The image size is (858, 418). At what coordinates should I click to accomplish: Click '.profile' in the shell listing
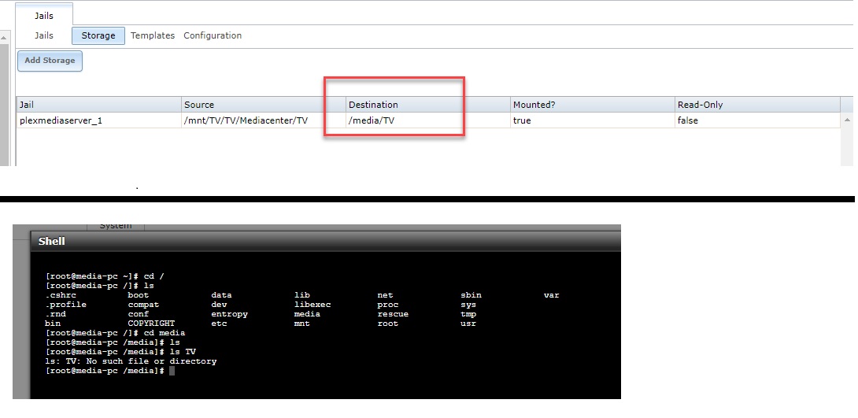(65, 304)
